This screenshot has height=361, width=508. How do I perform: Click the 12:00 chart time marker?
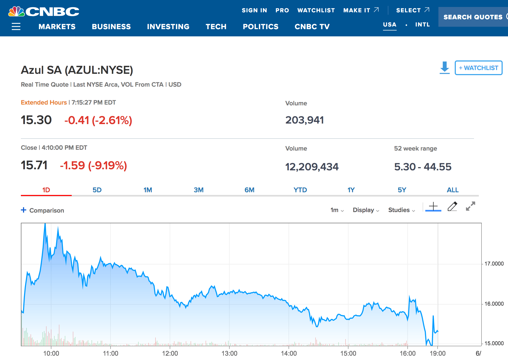coord(170,353)
